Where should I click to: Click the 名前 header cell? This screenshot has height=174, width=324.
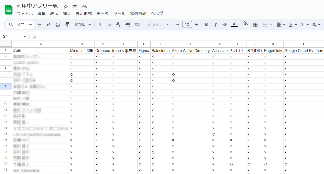click(41, 51)
